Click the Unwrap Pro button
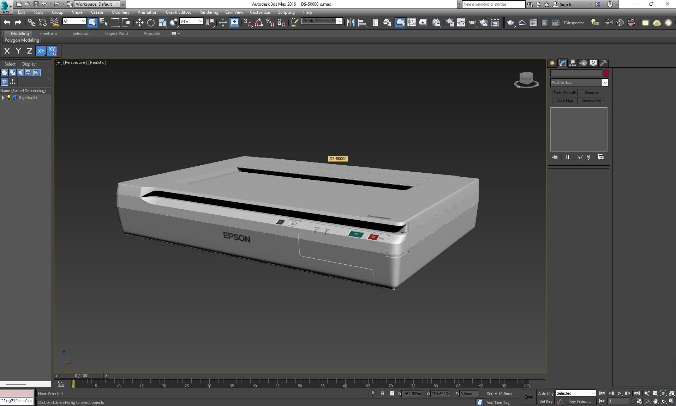Screen dimensions: 676x406 click(x=591, y=101)
